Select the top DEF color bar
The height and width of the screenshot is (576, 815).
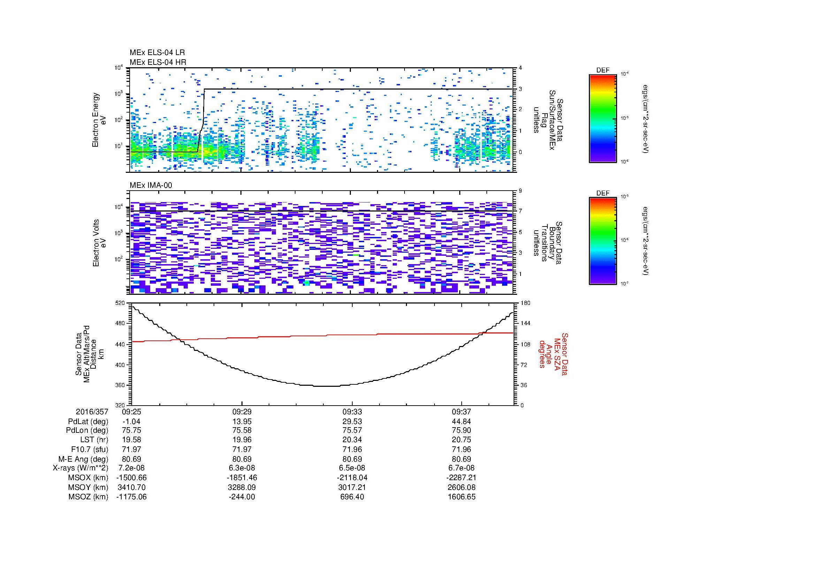coord(603,118)
